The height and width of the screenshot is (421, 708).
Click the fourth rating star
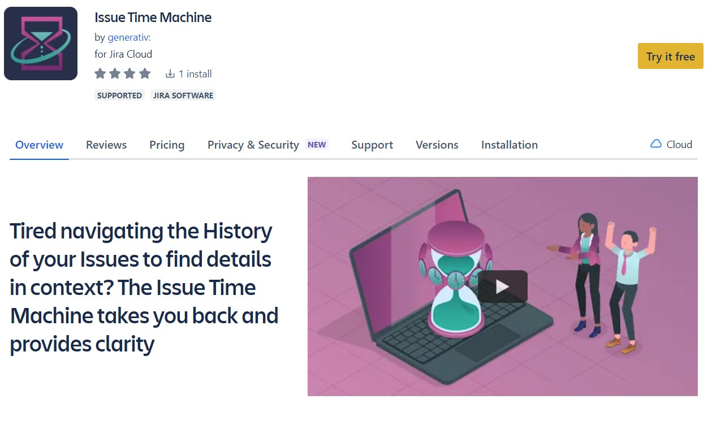click(x=145, y=73)
